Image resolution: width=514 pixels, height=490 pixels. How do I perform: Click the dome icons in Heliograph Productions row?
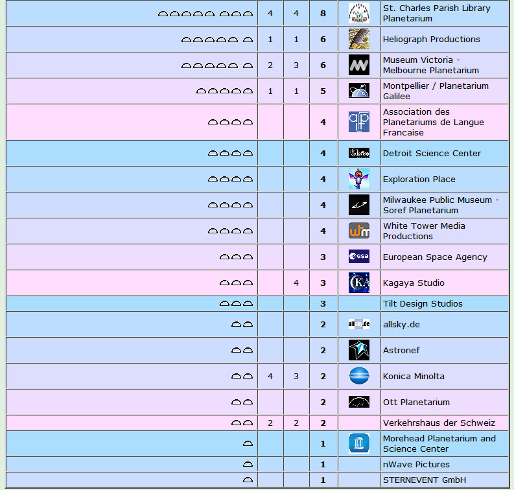click(x=217, y=40)
